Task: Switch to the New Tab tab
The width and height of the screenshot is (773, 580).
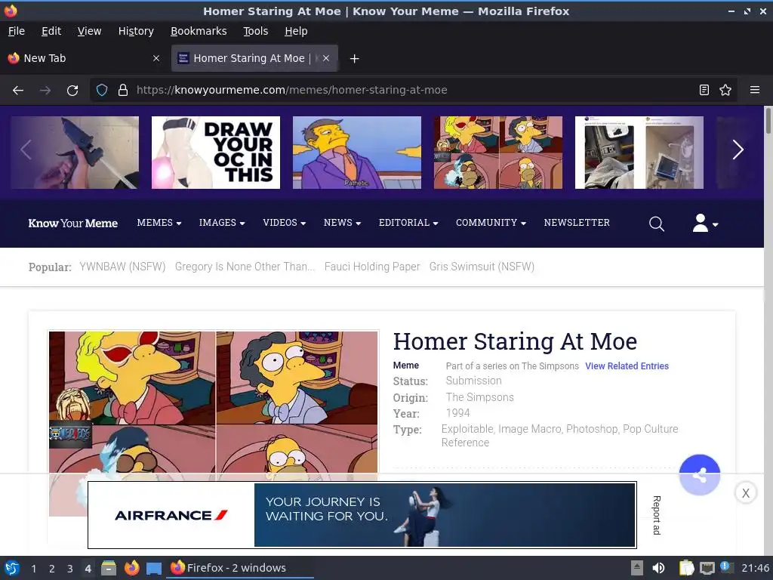Action: click(x=84, y=58)
